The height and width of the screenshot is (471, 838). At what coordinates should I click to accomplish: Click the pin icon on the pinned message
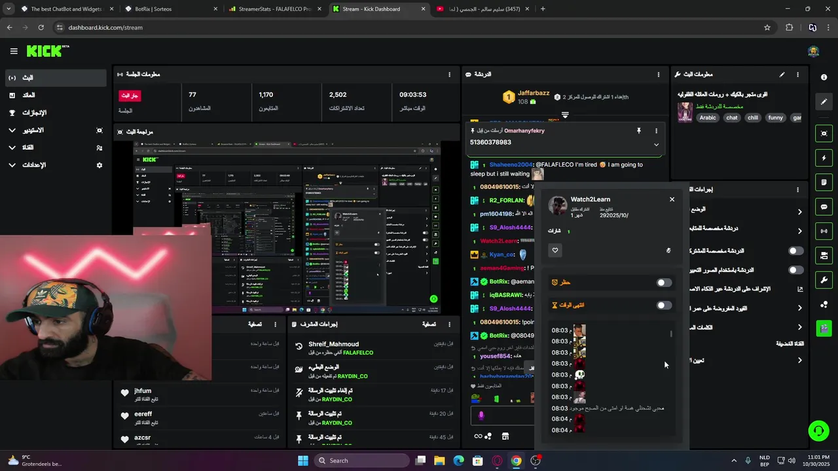(639, 131)
